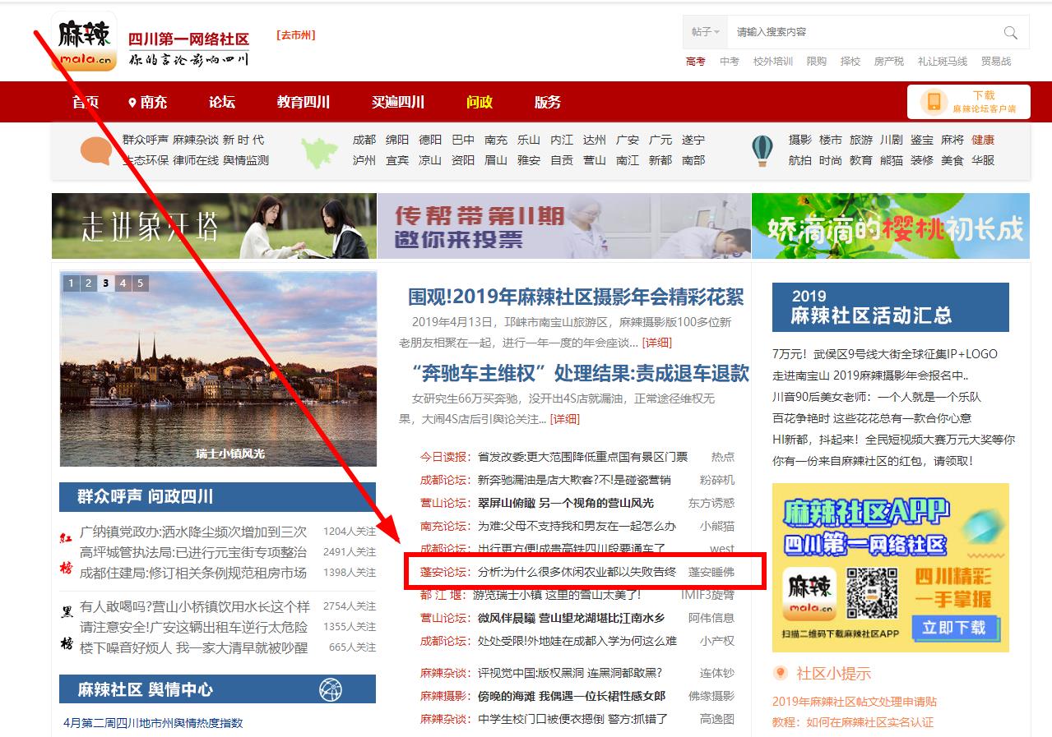Click the orange speech bubble icon
The image size is (1052, 737).
tap(96, 151)
